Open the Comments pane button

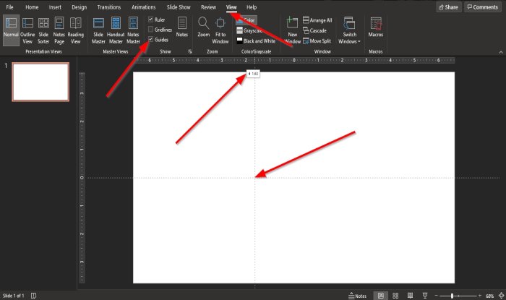[483, 7]
